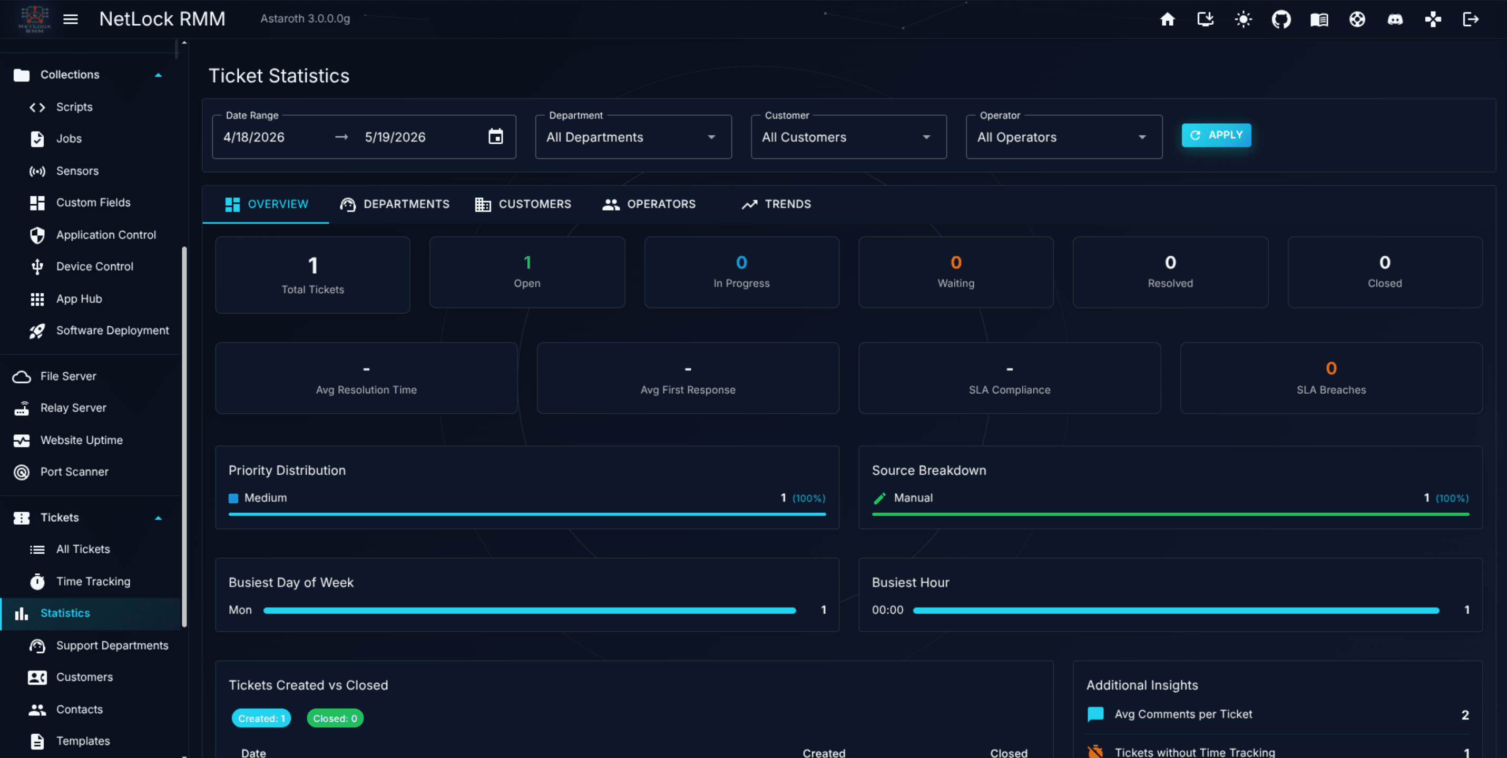The image size is (1507, 758).
Task: Click the APPLY button
Action: coord(1216,135)
